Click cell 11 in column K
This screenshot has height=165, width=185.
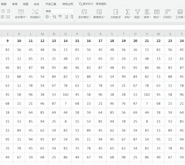pos(19,139)
